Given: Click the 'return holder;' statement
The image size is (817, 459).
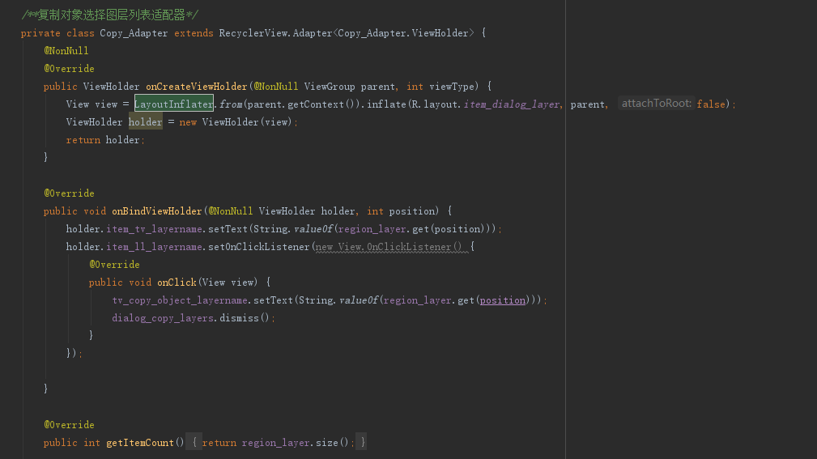Looking at the screenshot, I should pyautogui.click(x=105, y=139).
